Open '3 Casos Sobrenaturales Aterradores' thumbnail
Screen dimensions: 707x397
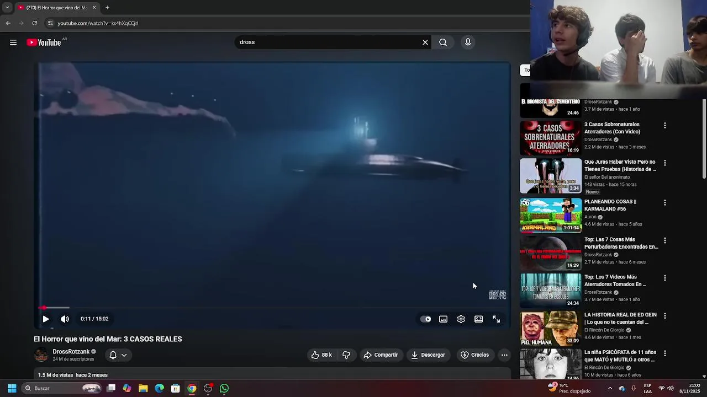(x=551, y=138)
